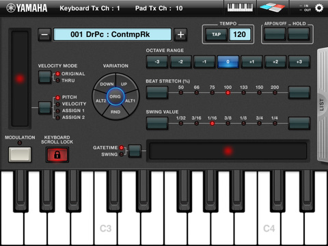Choose ASSIGN 1 ribbon assignment
The width and height of the screenshot is (328, 246).
(x=70, y=111)
